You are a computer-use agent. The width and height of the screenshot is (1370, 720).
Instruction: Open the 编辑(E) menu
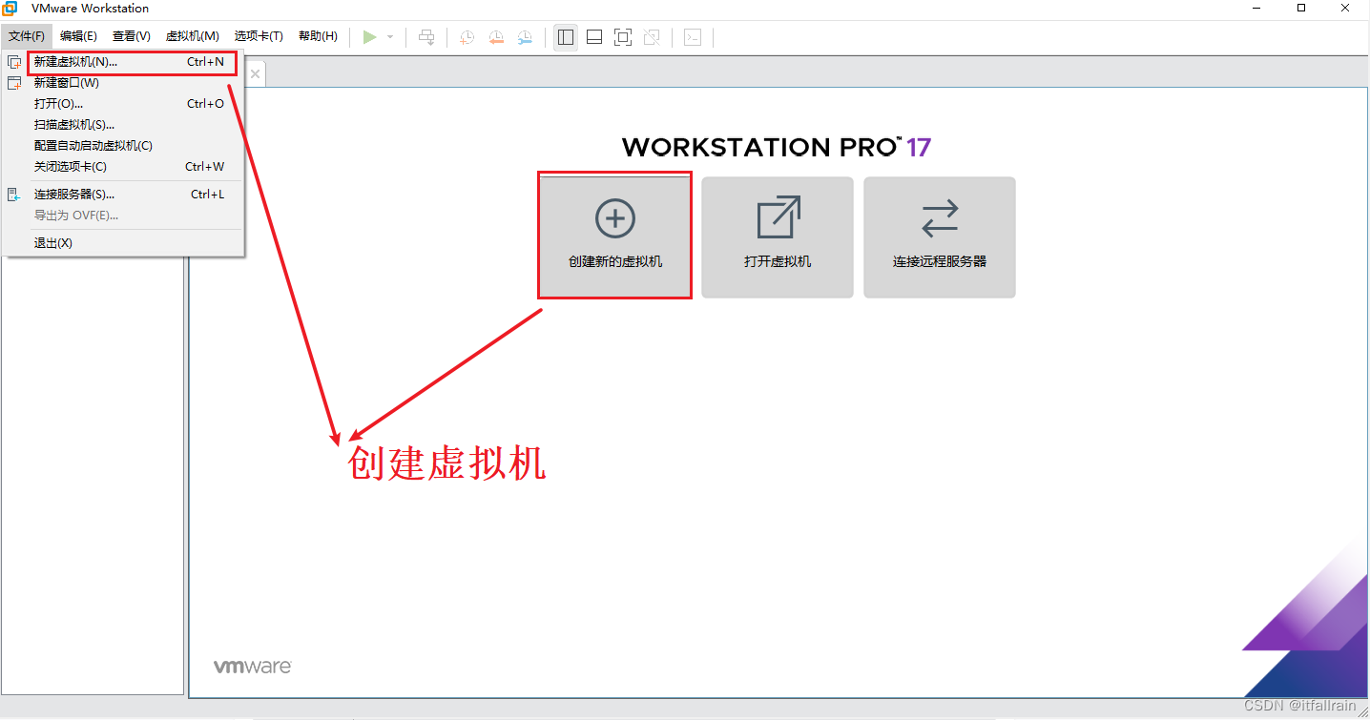[x=78, y=36]
